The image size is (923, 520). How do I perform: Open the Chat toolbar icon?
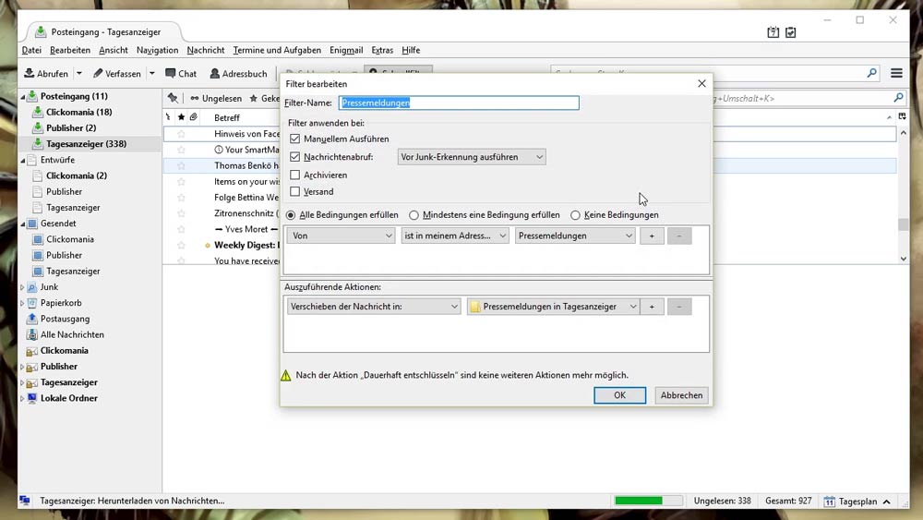click(x=171, y=74)
